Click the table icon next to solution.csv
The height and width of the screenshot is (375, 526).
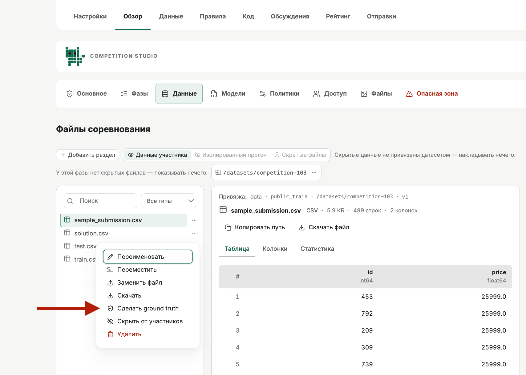pos(67,233)
